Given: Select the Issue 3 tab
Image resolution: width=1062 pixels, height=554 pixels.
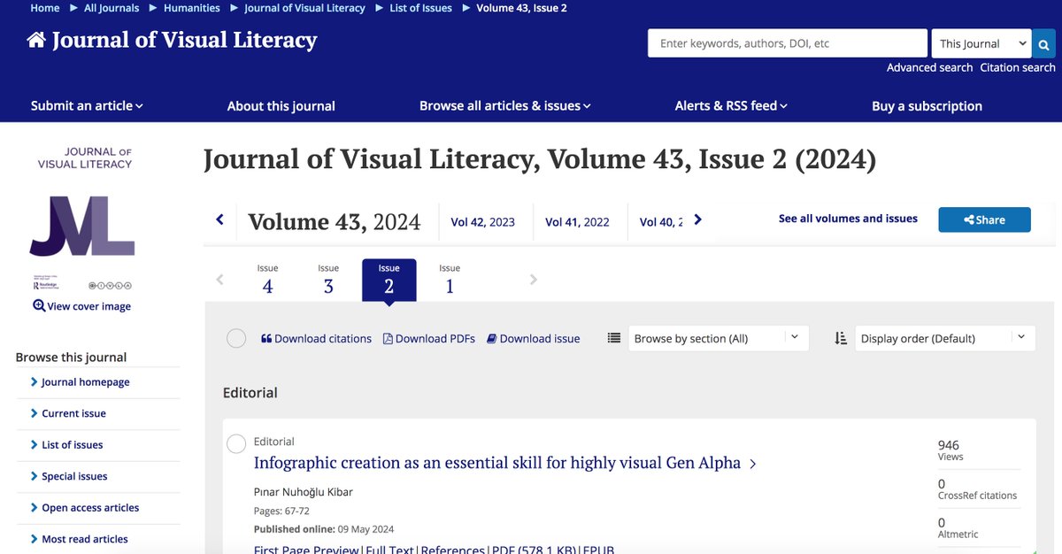Looking at the screenshot, I should 328,280.
